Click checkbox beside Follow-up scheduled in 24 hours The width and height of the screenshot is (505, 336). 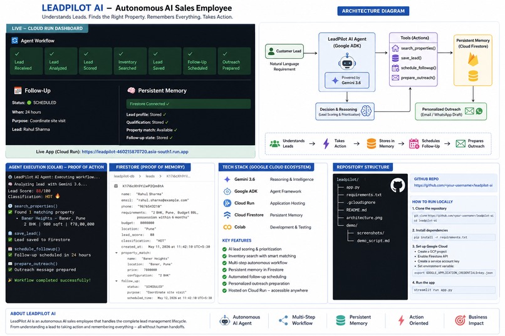pyautogui.click(x=10, y=255)
